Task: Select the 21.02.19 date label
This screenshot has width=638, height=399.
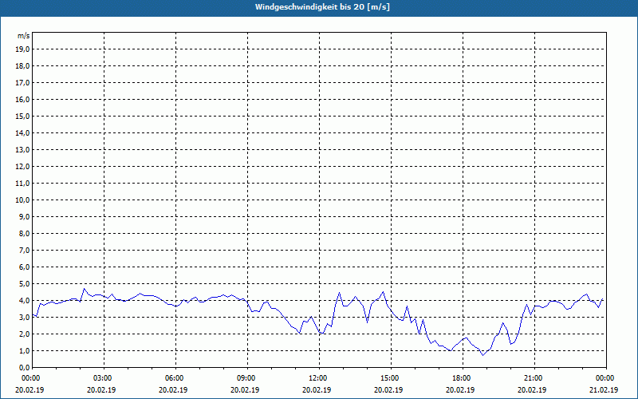Action: 604,390
